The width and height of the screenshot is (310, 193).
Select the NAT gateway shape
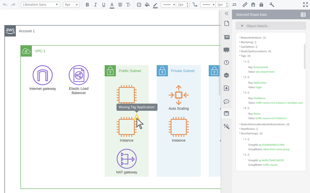(127, 159)
